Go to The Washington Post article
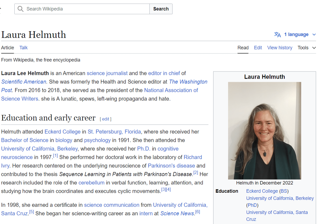 click(188, 82)
